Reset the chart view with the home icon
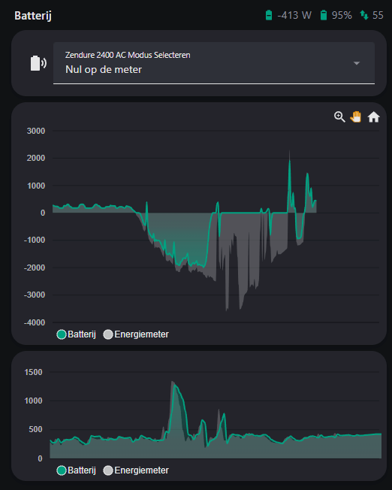The image size is (392, 490). tap(373, 117)
